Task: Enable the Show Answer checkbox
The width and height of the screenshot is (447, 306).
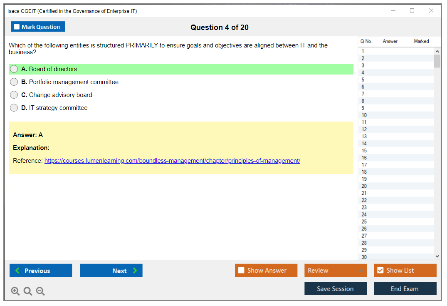Action: click(x=242, y=271)
